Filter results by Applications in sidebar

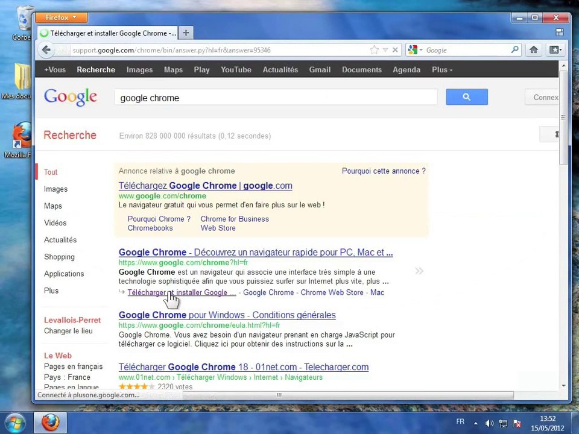tap(64, 274)
